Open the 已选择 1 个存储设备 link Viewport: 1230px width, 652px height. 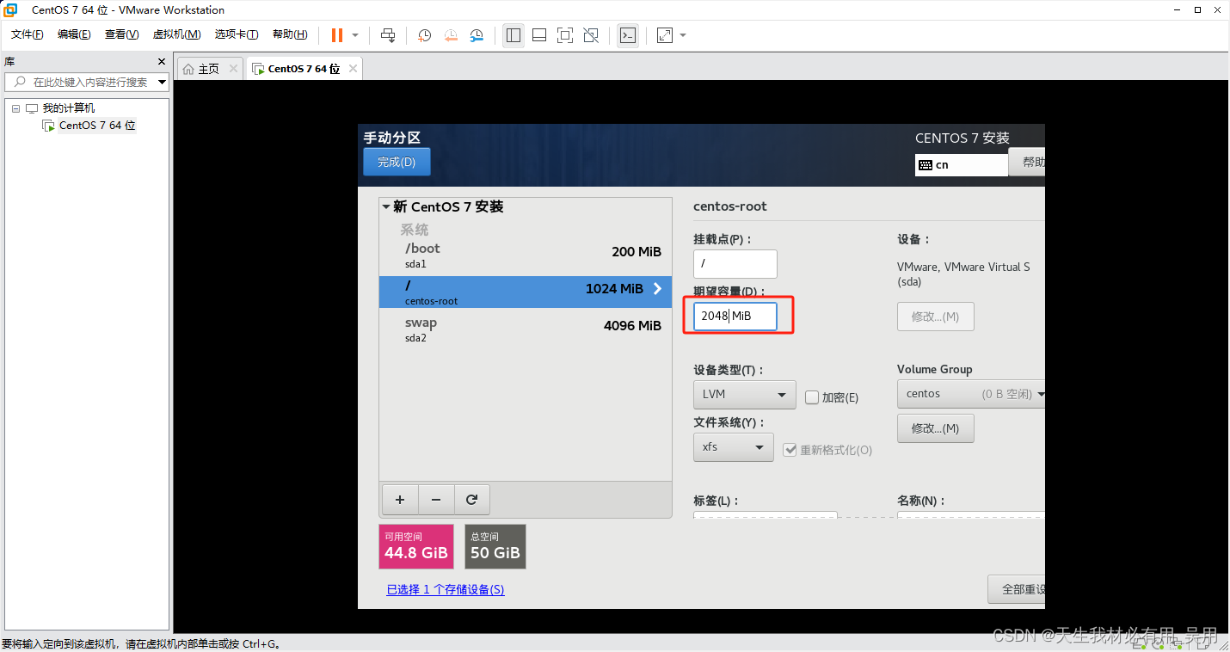pos(446,589)
